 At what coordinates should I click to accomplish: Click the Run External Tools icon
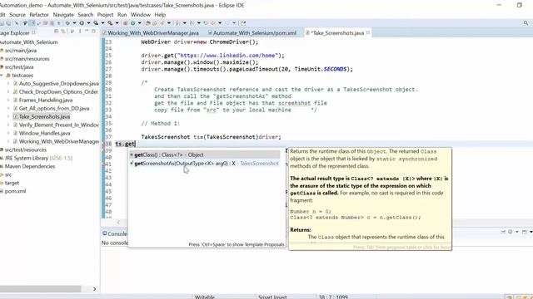pyautogui.click(x=110, y=23)
